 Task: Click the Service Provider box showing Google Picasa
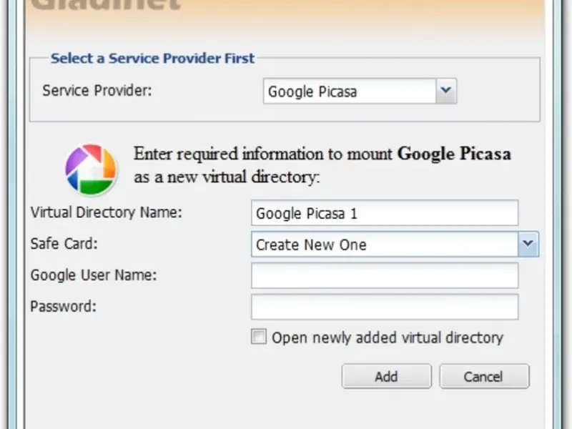(x=350, y=92)
